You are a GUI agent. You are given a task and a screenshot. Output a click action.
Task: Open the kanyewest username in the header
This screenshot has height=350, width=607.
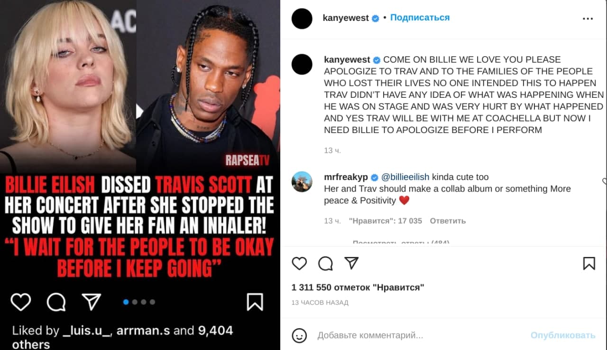pos(346,18)
